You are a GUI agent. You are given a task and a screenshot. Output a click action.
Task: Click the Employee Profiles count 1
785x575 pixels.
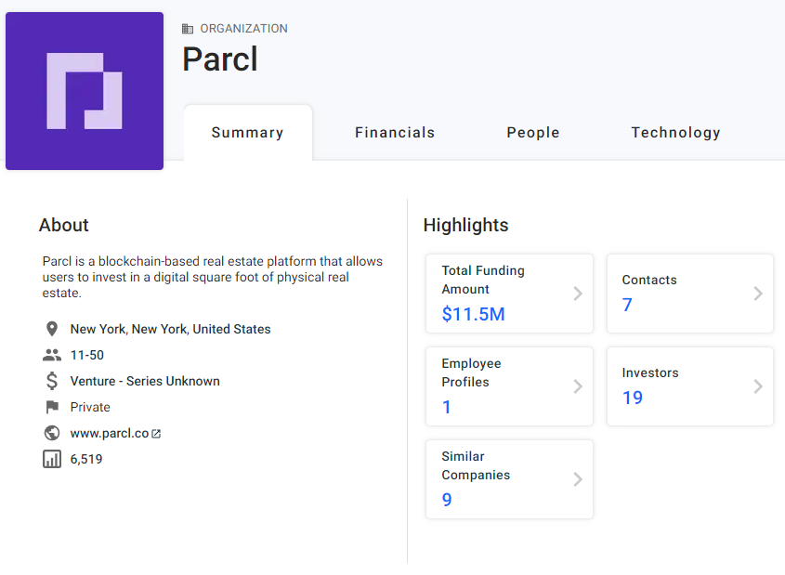tap(447, 408)
